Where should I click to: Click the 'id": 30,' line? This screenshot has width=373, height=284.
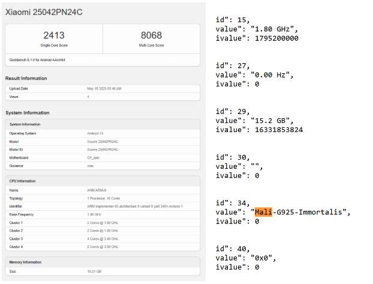click(233, 157)
